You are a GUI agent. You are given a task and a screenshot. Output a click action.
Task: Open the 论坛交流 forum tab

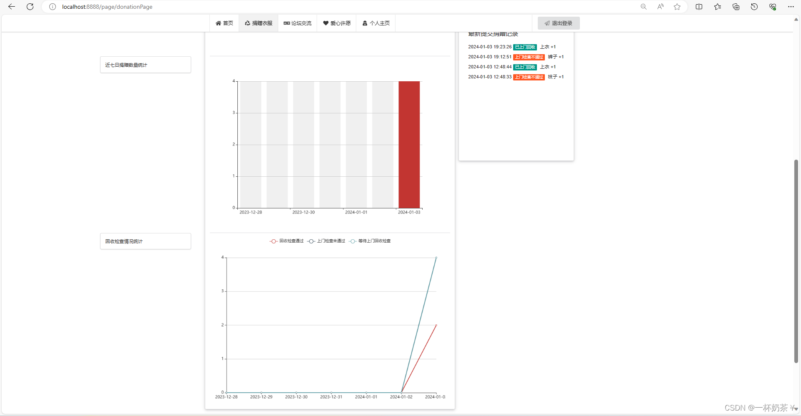click(297, 23)
